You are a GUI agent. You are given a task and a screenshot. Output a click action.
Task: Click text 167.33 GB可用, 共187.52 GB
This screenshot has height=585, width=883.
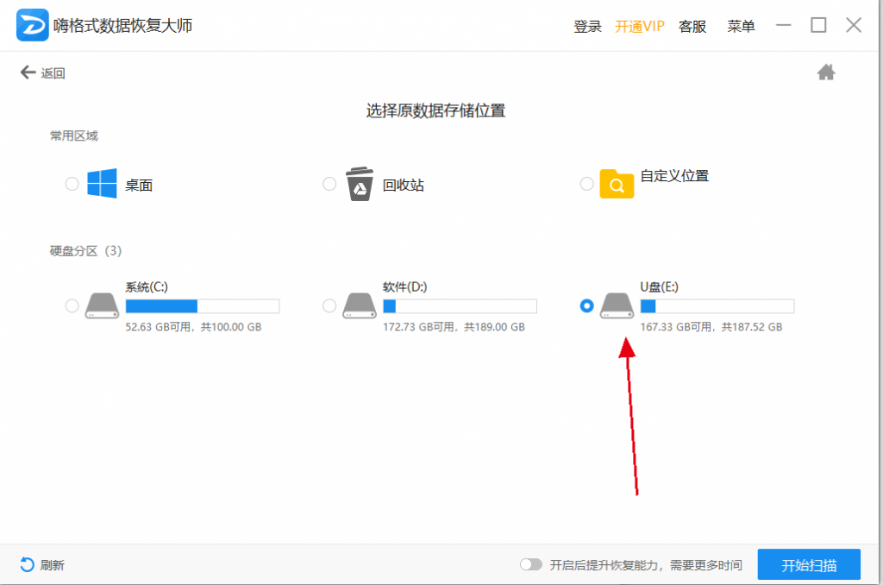(x=711, y=327)
